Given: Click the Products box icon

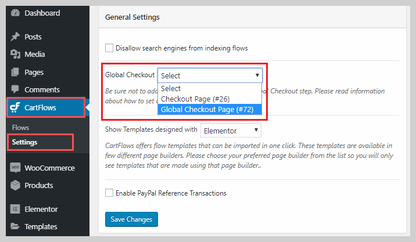Looking at the screenshot, I should [x=15, y=185].
